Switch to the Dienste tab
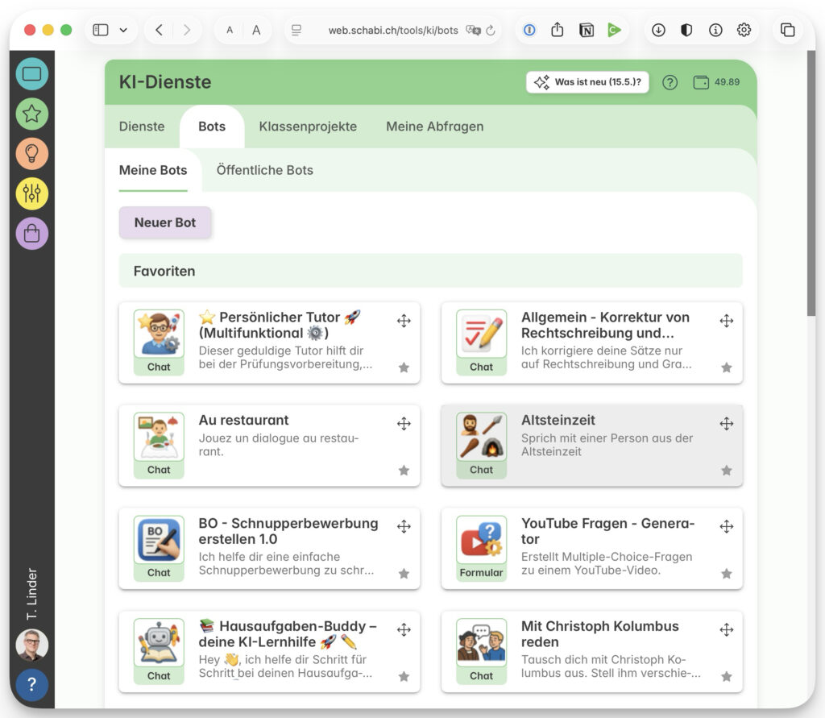 click(142, 127)
